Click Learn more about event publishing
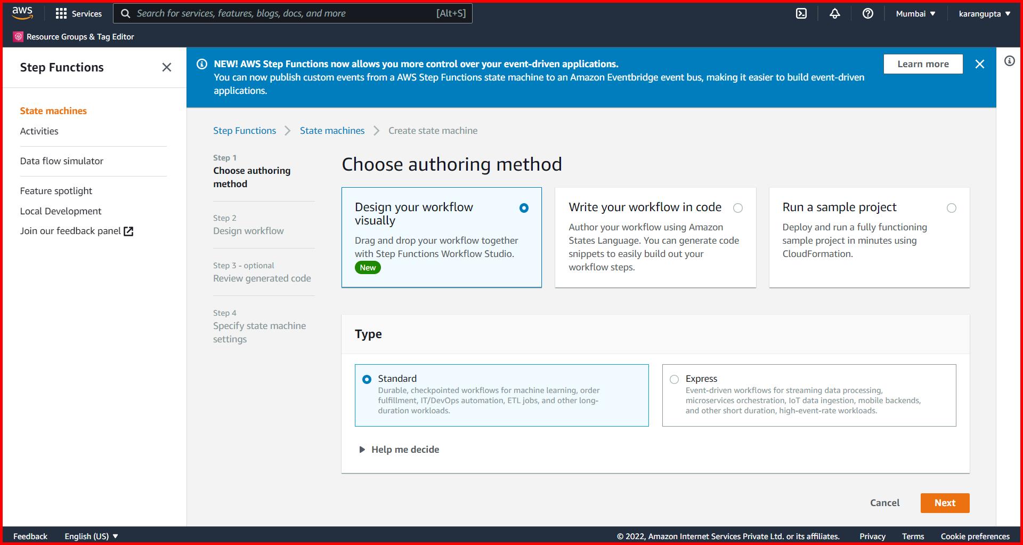Viewport: 1023px width, 545px height. coord(923,63)
